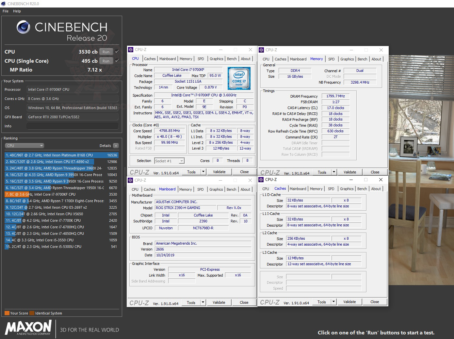
Task: Run the multi-core CPU benchmark
Action: (x=106, y=52)
